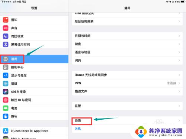The height and width of the screenshot is (139, 186).
Task: Tap the green Battery (电池) icon
Action: click(6, 108)
